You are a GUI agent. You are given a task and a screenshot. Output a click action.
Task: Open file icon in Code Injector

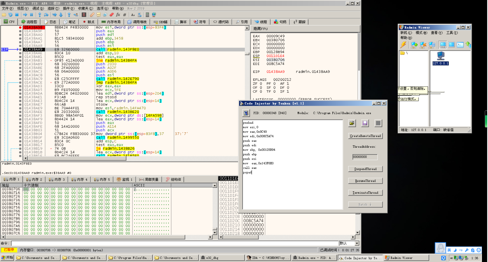click(352, 123)
